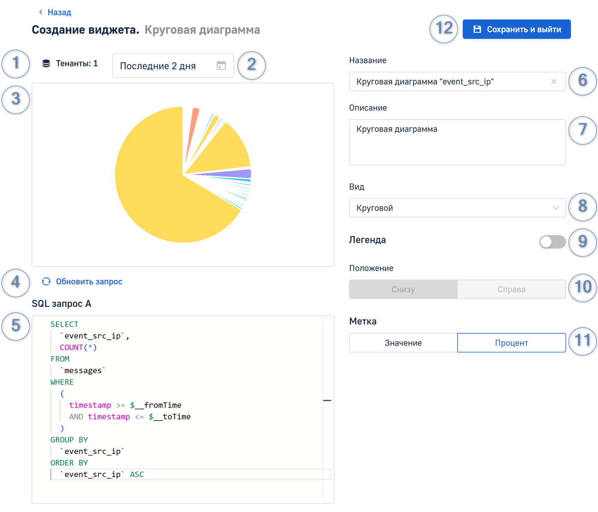Toggle the Легенда switch on
The image size is (598, 512).
click(x=552, y=242)
